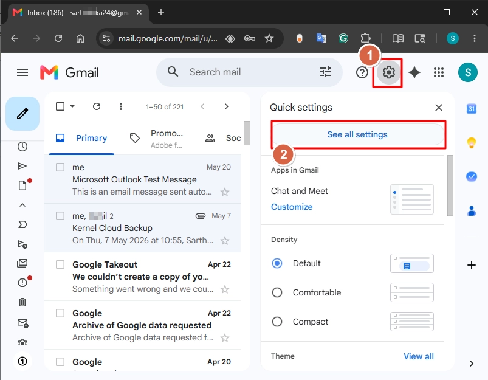Open Google Contacts person icon

pyautogui.click(x=472, y=211)
